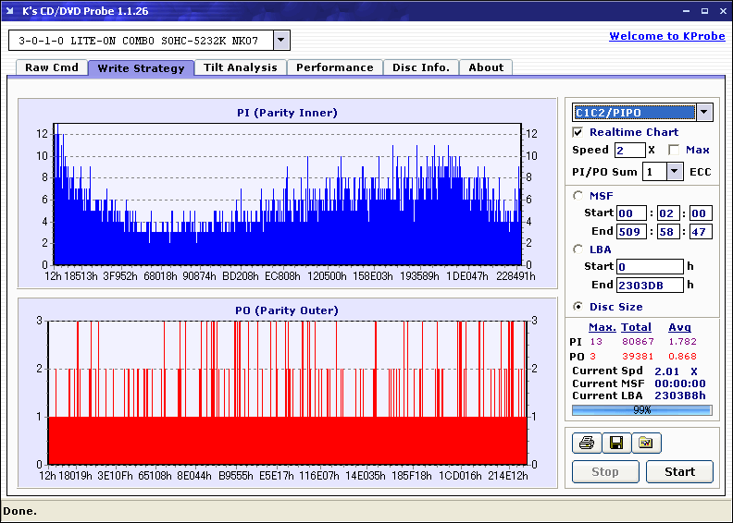Select the MSF radio button
The image size is (733, 523).
pos(578,195)
